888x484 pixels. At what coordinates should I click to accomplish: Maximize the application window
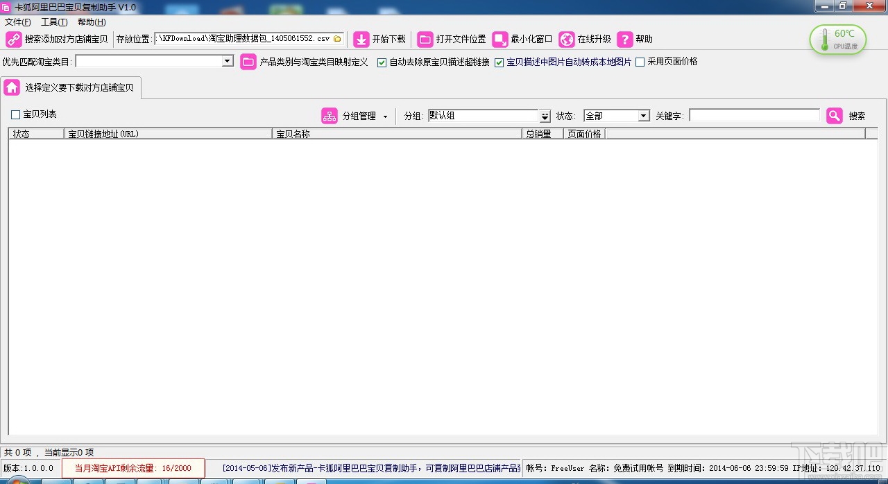[x=844, y=6]
